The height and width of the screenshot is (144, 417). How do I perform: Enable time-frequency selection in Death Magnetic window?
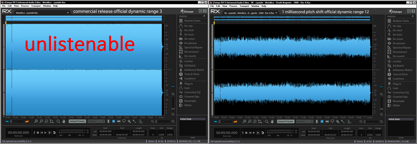click(322, 121)
